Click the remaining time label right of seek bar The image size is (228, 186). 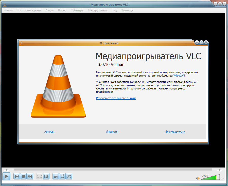[220, 170]
